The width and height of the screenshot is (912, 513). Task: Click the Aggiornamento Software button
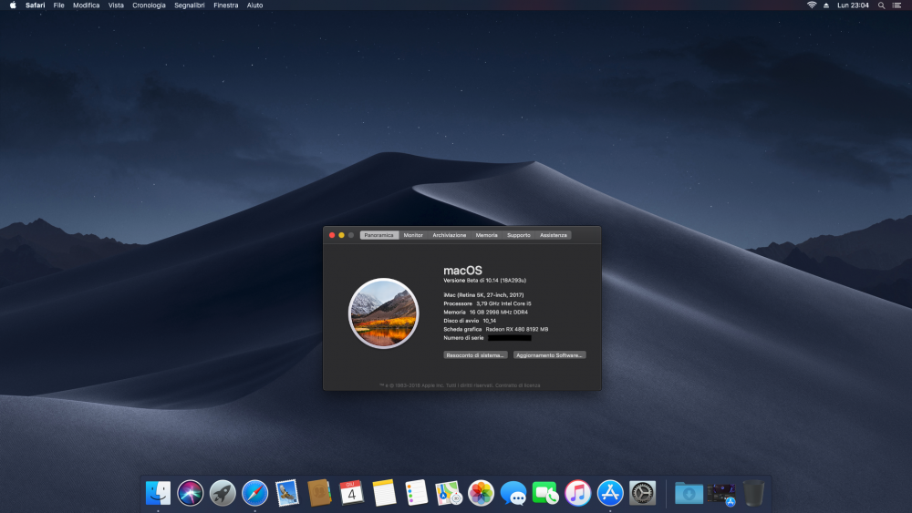549,355
